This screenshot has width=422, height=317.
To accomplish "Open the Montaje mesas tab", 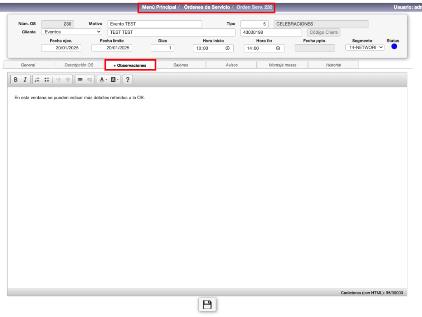I will pos(282,65).
